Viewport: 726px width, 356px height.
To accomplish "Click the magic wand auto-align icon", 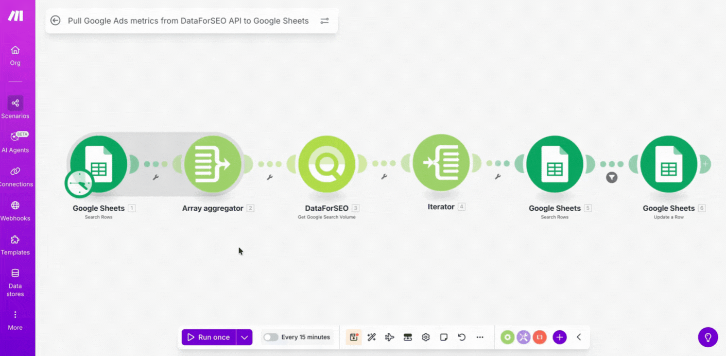I will [x=372, y=337].
